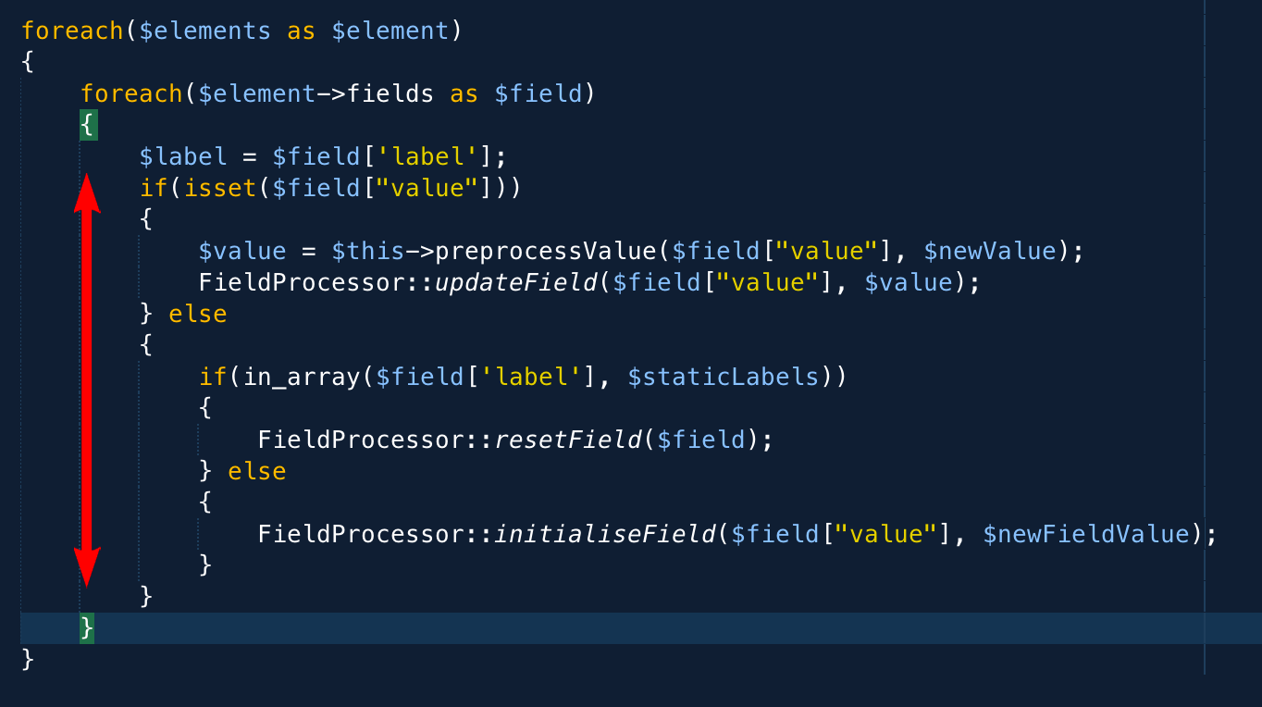This screenshot has width=1262, height=707.
Task: Click the $label variable assignment
Action: coord(183,156)
